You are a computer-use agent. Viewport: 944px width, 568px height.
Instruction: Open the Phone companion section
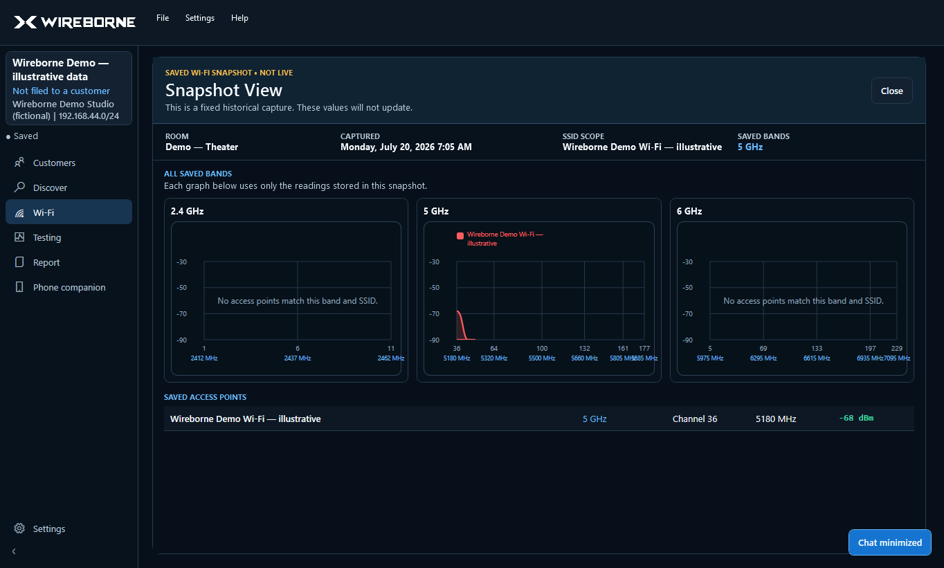[69, 287]
